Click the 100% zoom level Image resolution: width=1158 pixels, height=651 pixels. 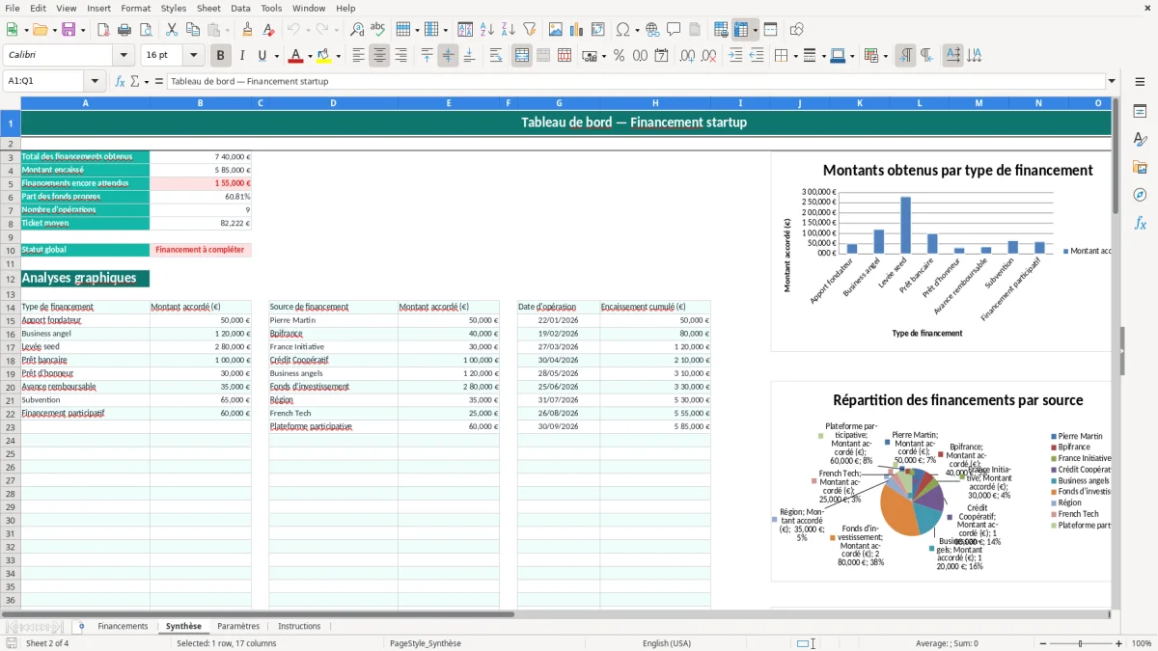(1142, 643)
